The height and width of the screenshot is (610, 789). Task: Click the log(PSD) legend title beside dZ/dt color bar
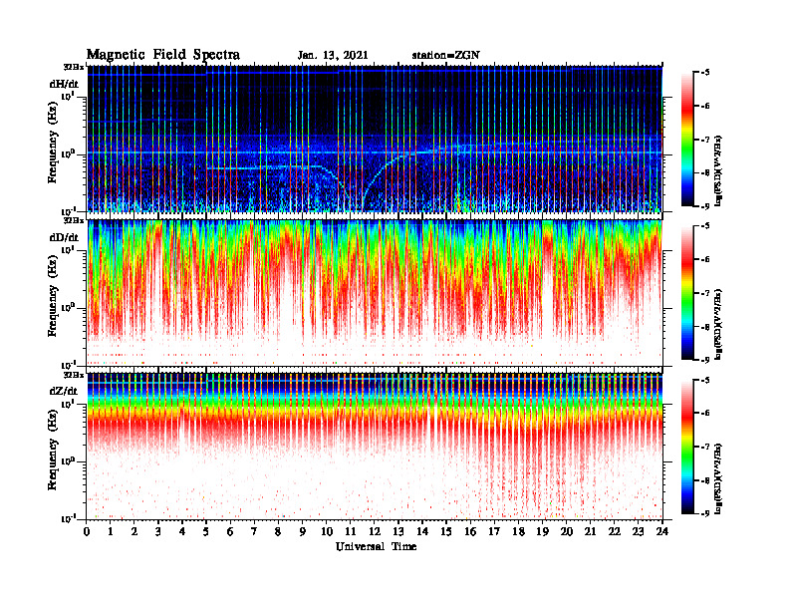tap(719, 478)
